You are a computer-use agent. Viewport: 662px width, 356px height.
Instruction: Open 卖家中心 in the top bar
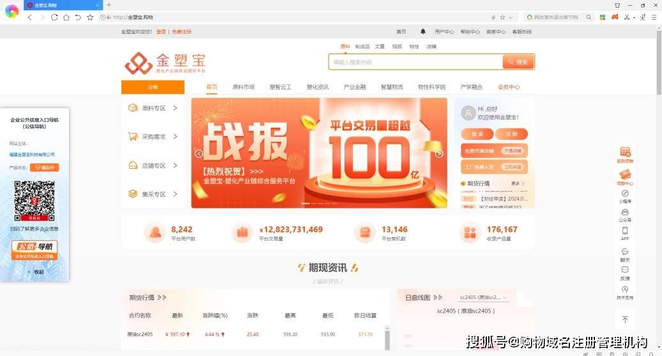496,32
